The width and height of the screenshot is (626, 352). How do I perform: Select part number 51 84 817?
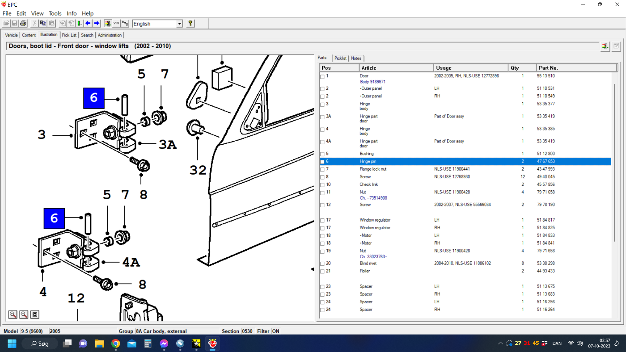tap(546, 220)
